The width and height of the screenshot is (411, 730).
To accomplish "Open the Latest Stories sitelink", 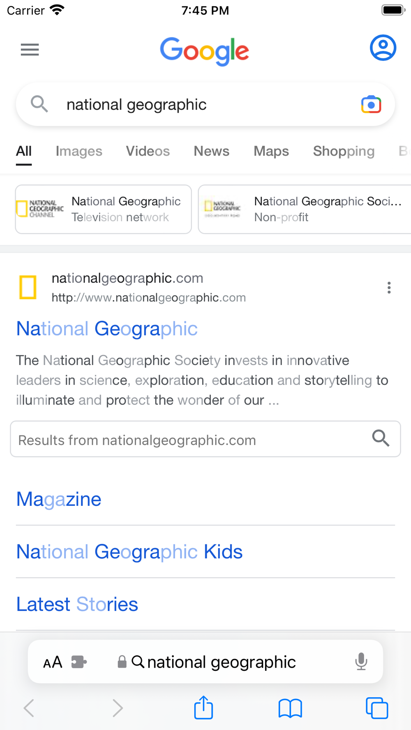I will [77, 604].
